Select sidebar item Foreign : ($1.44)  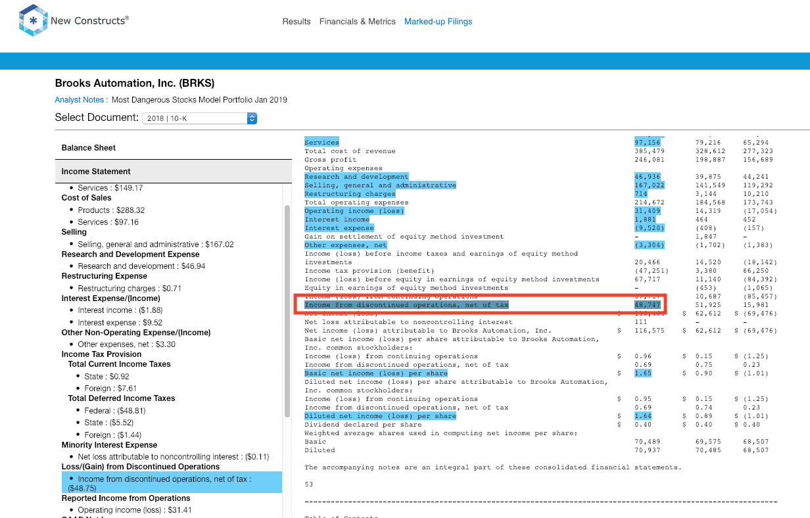tap(114, 435)
